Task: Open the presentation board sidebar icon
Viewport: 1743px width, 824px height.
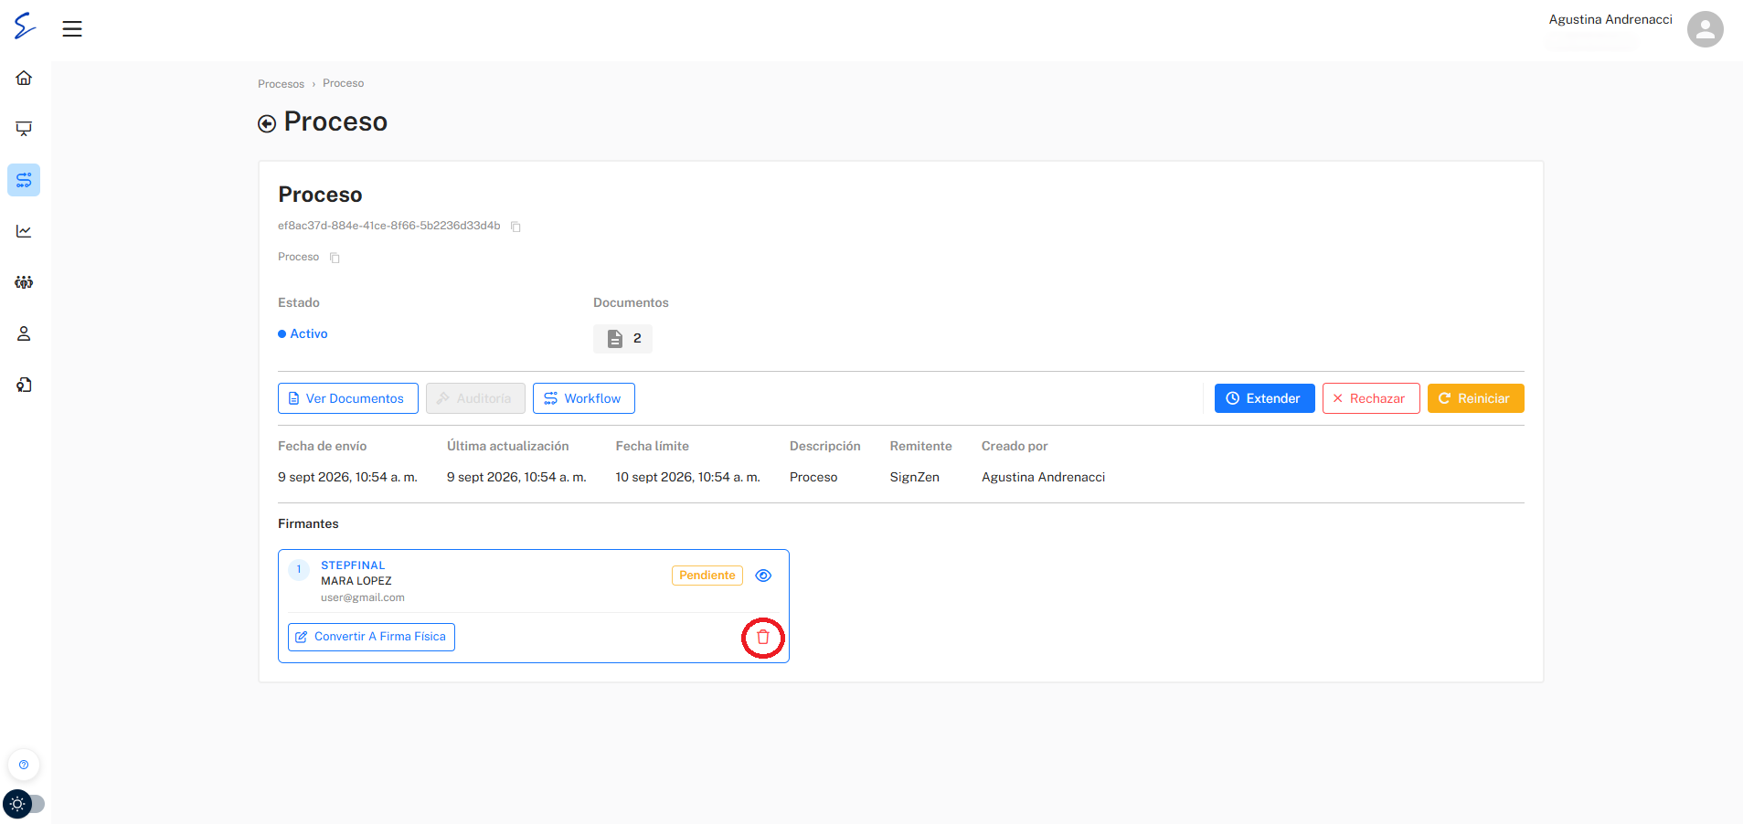Action: pos(24,129)
